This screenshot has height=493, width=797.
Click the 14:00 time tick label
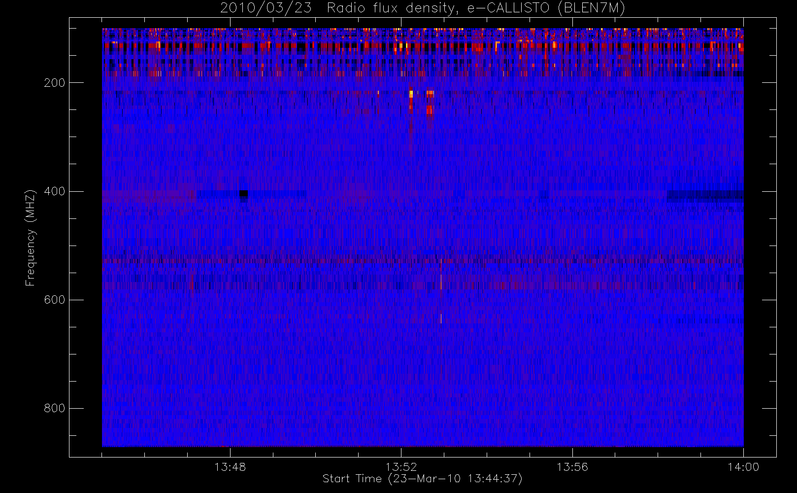point(743,467)
